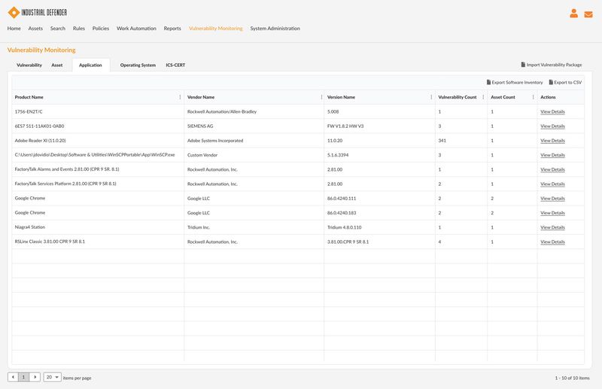Sort by Vulnerability Count header

(458, 97)
